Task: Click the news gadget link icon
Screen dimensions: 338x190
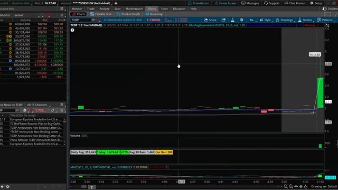Action: (53, 110)
